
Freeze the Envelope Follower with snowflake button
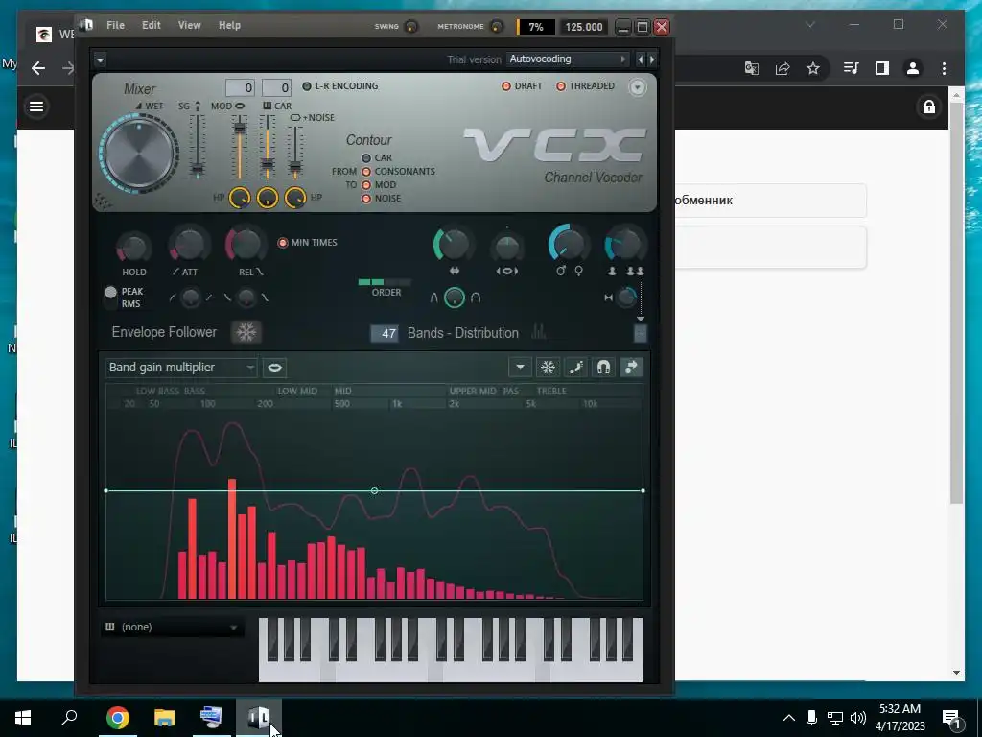tap(245, 332)
